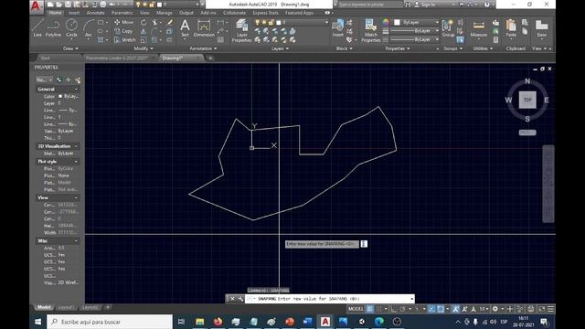
Task: Toggle object snap tracking in status bar
Action: tap(431, 309)
